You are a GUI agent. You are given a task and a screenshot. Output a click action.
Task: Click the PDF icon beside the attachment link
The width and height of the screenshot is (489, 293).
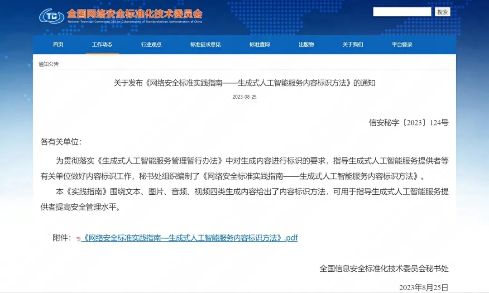click(x=78, y=239)
